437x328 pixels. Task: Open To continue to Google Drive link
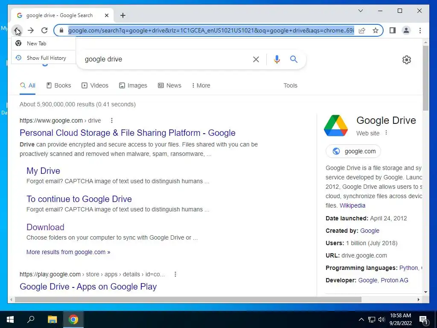(79, 199)
